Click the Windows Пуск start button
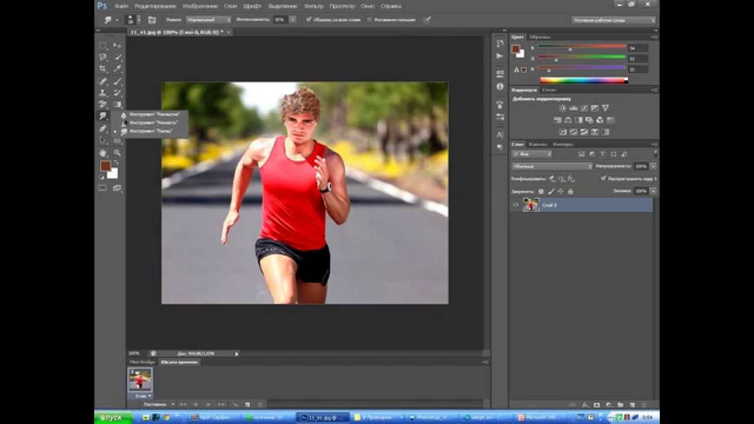The height and width of the screenshot is (424, 754). [112, 418]
